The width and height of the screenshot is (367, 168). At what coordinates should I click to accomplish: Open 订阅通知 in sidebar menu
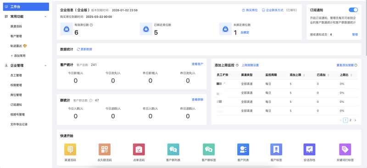point(16,105)
